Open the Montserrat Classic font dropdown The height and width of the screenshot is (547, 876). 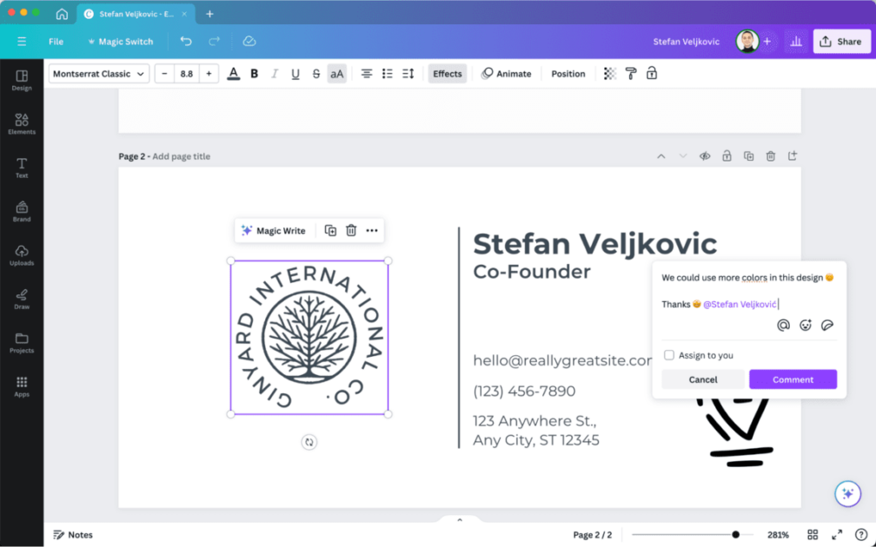[98, 74]
